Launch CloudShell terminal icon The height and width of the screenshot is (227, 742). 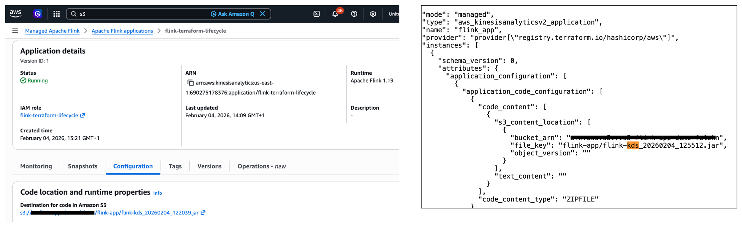(316, 14)
